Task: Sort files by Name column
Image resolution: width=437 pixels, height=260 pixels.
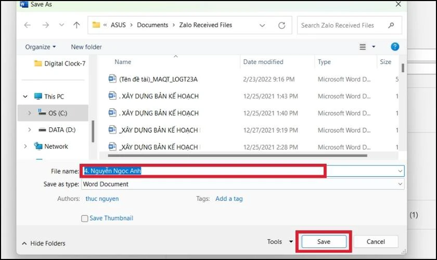Action: 123,62
